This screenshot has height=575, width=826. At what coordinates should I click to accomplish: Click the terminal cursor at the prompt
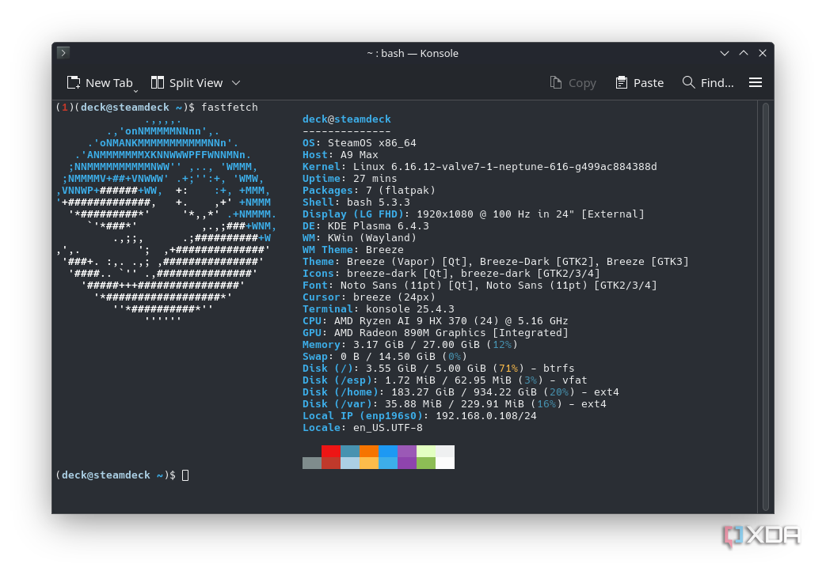(185, 475)
